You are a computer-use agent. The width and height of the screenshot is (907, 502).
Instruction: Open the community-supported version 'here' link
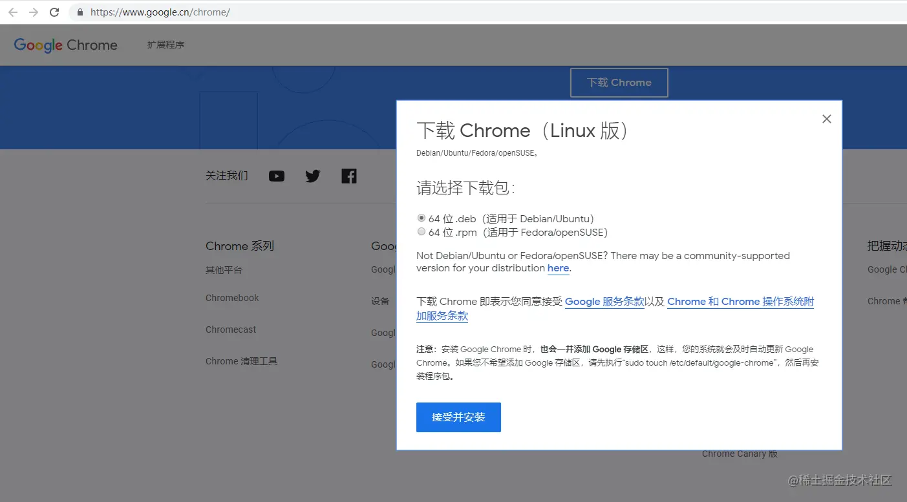558,268
